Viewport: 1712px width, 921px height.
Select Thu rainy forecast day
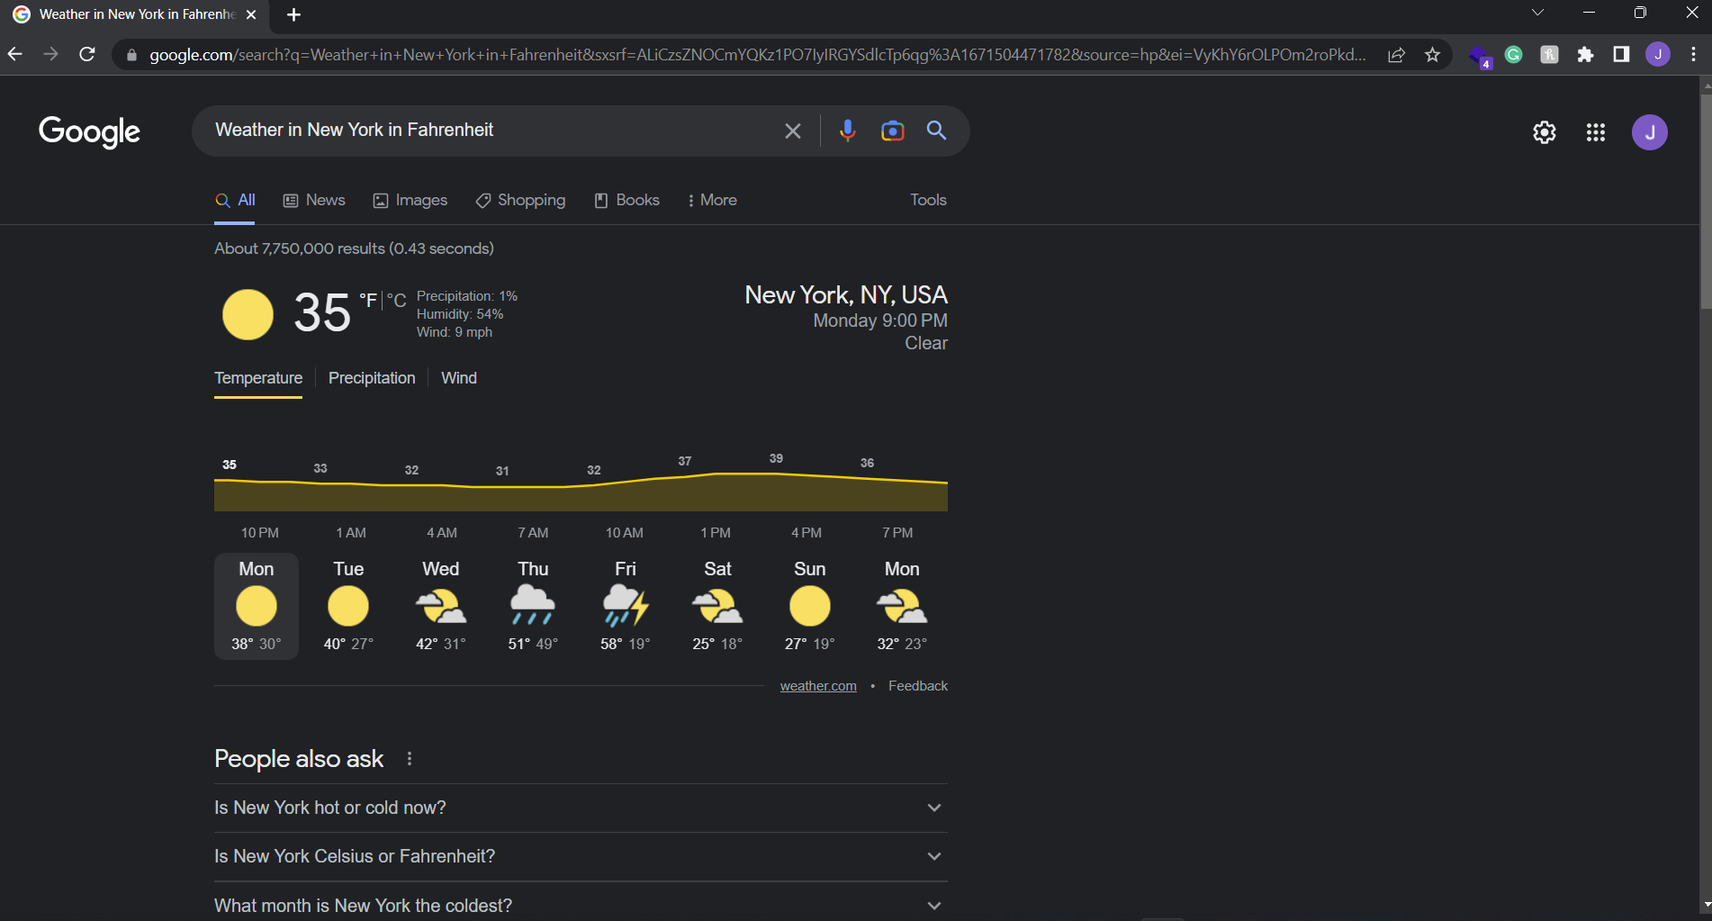pyautogui.click(x=533, y=606)
